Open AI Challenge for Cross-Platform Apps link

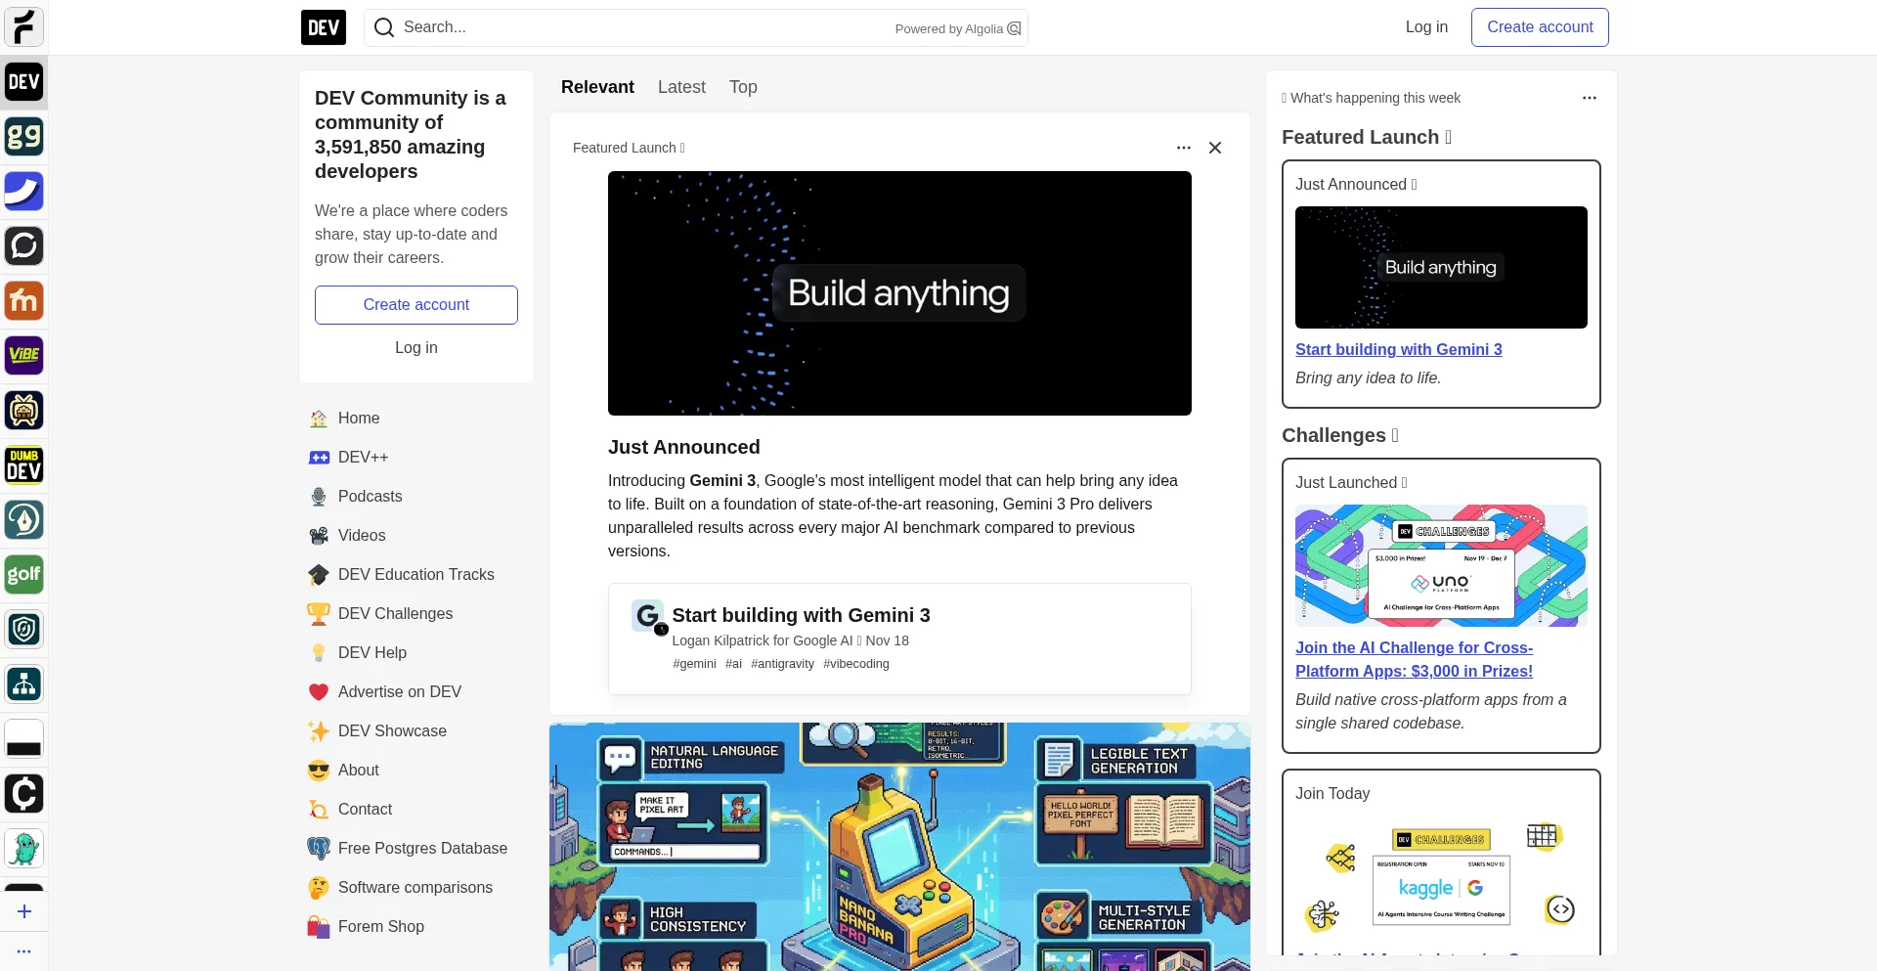(1415, 660)
